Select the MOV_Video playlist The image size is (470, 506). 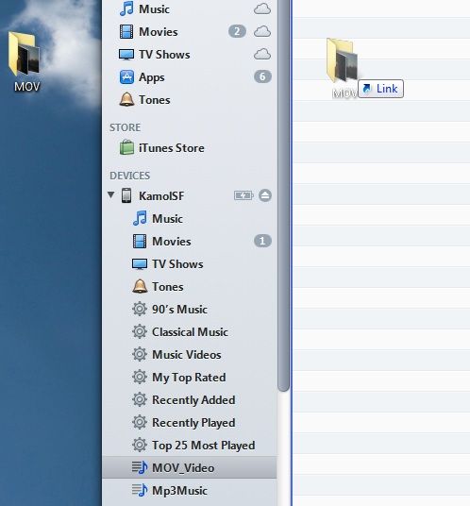190,467
